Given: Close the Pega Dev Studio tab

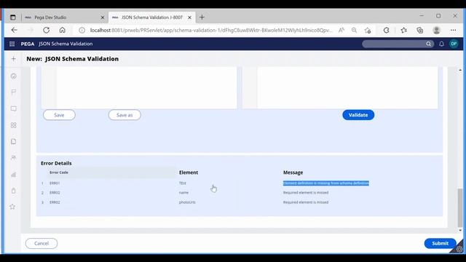Looking at the screenshot, I should click(x=103, y=17).
